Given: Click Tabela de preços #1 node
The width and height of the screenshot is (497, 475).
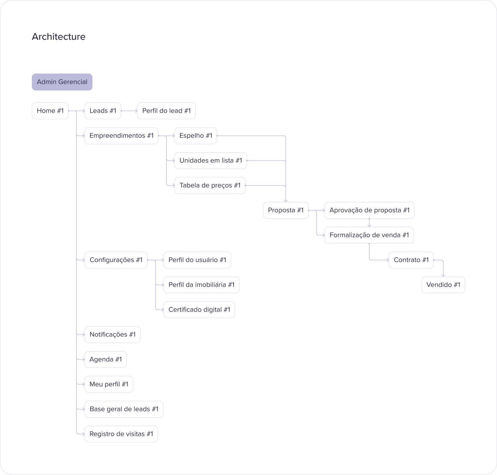Looking at the screenshot, I should pos(210,185).
